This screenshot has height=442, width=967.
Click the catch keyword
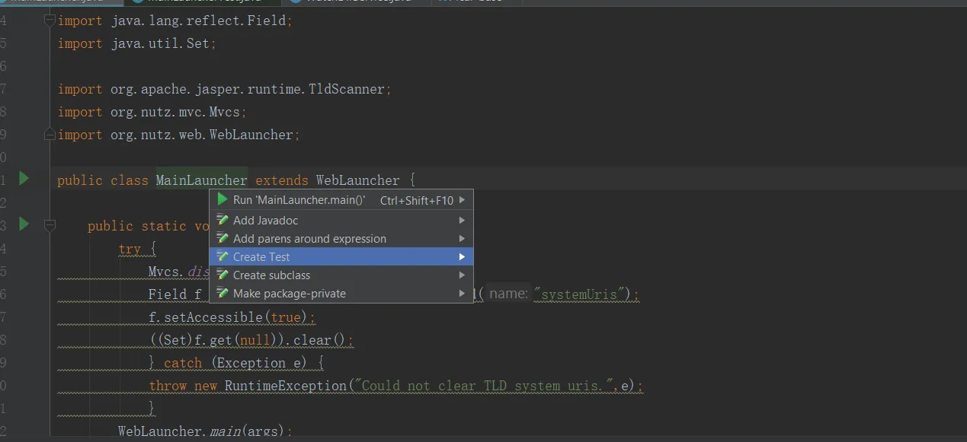tap(183, 363)
